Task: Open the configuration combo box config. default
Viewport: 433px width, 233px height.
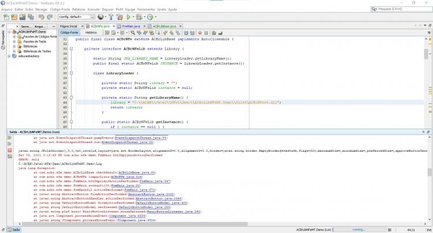Action: tap(76, 17)
